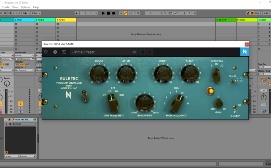
Task: Toggle the Follow playback icon
Action: [77, 13]
